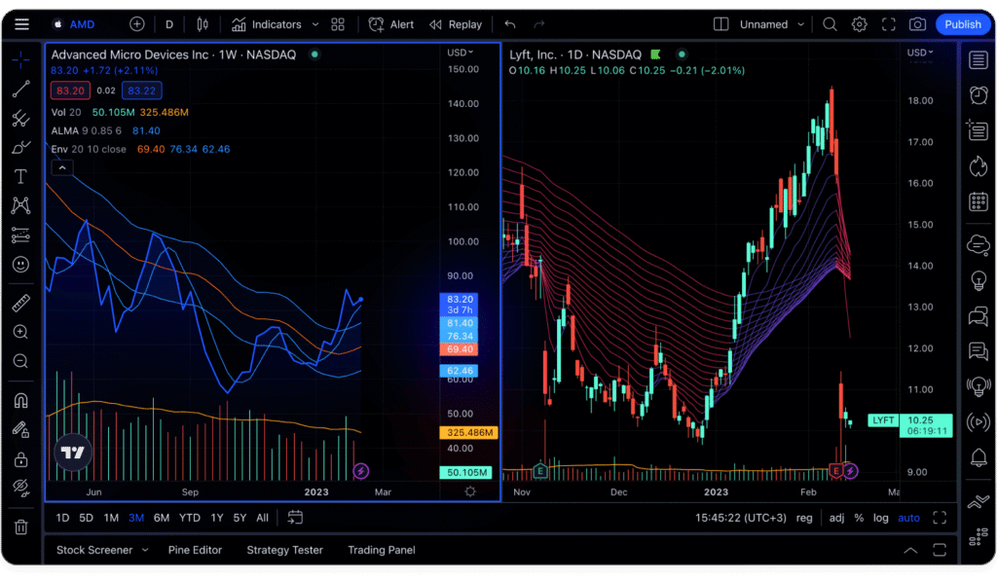
Task: Expand Stock Screener dropdown arrow
Action: click(x=145, y=551)
